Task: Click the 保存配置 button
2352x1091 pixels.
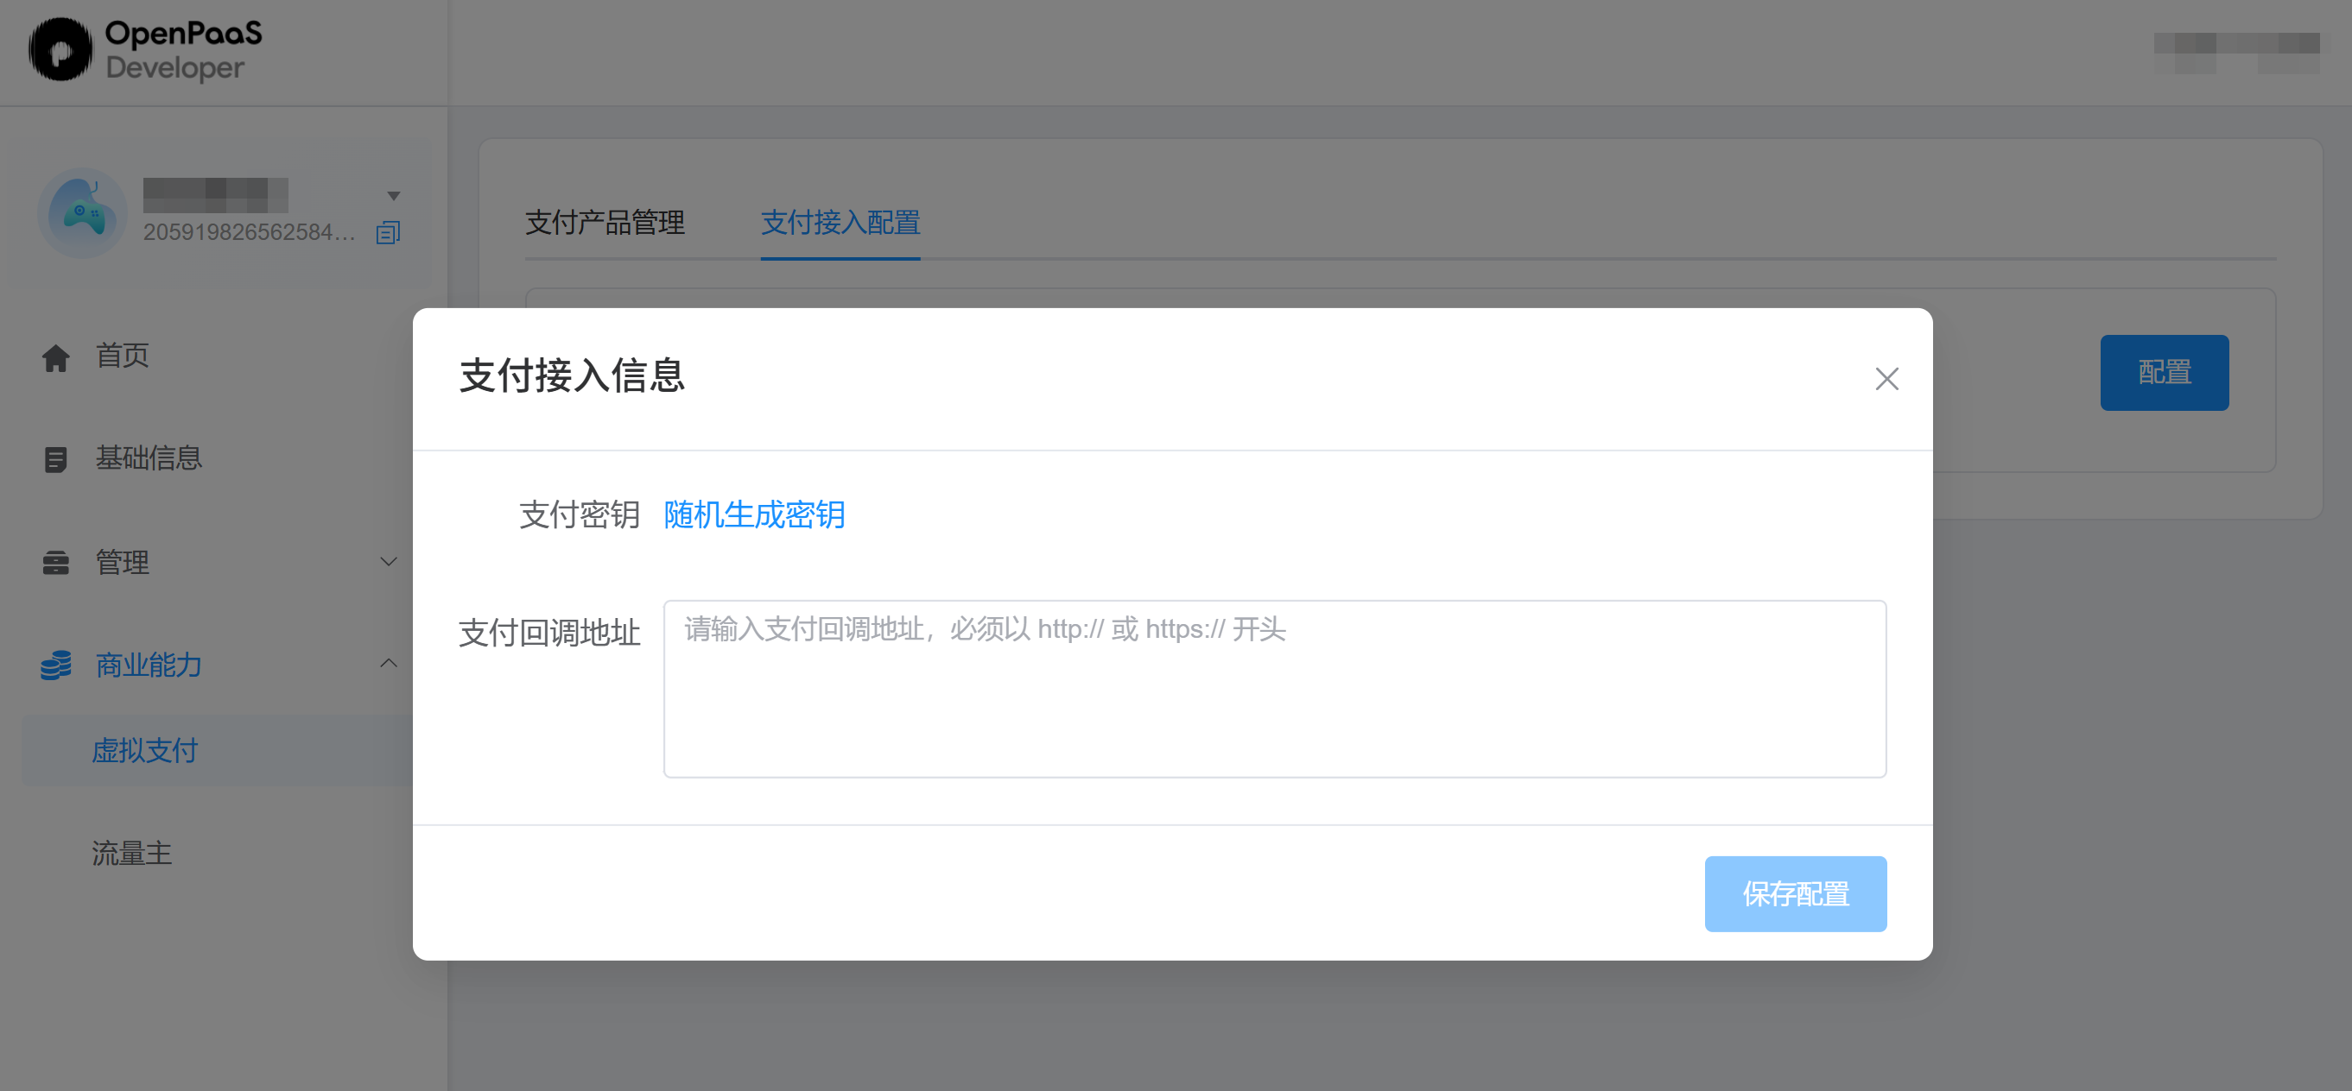Action: point(1795,893)
